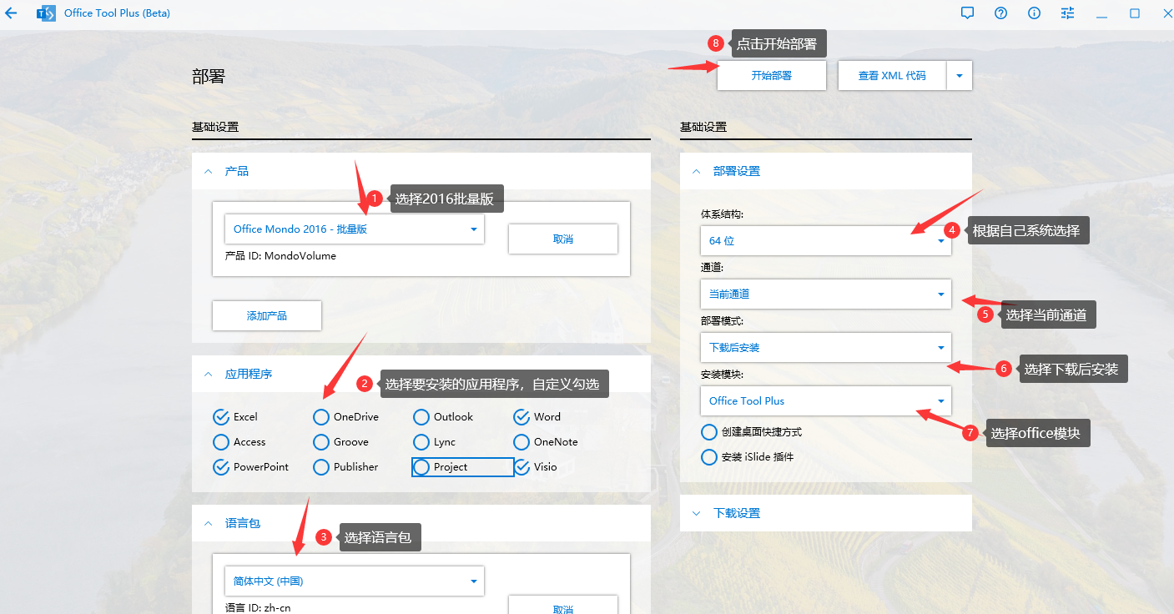Open the 体系结构 64 位 dropdown
1174x614 pixels.
coord(826,240)
